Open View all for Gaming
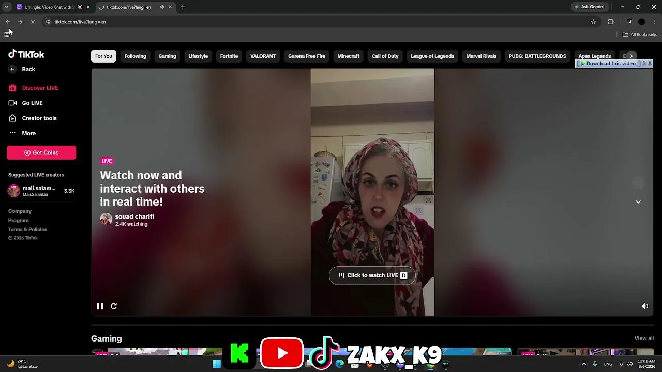Viewport: 662px width, 372px height. 644,338
